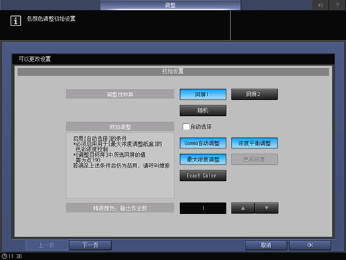Toggle 最大浓度调整 button

(203, 159)
